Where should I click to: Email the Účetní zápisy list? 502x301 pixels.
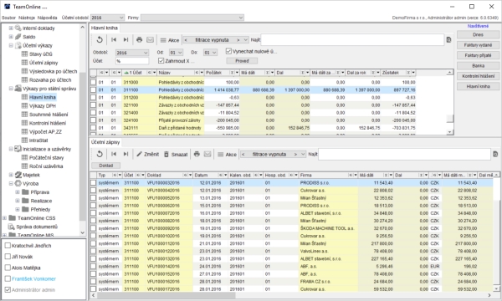tap(207, 154)
